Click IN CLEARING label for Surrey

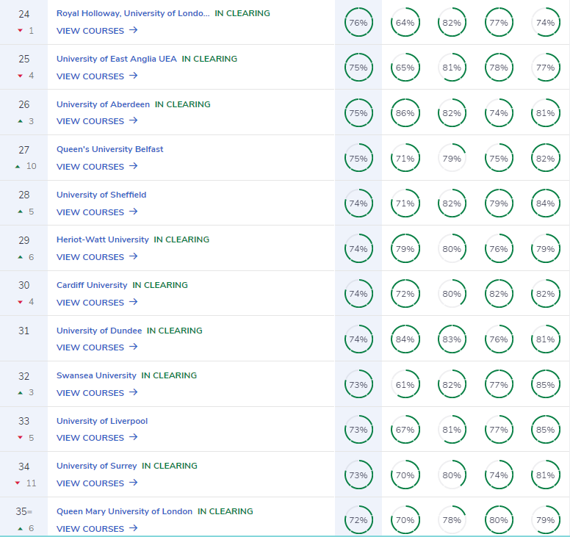170,466
